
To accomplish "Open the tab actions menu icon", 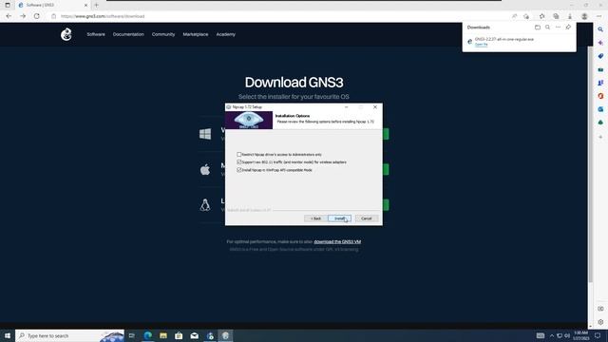I will (x=8, y=5).
